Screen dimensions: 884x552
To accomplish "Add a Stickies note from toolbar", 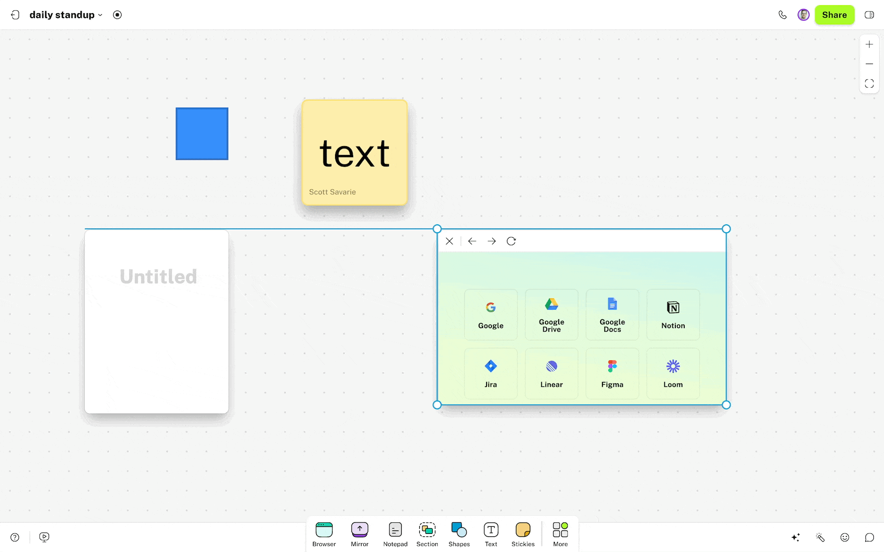I will coord(523,534).
